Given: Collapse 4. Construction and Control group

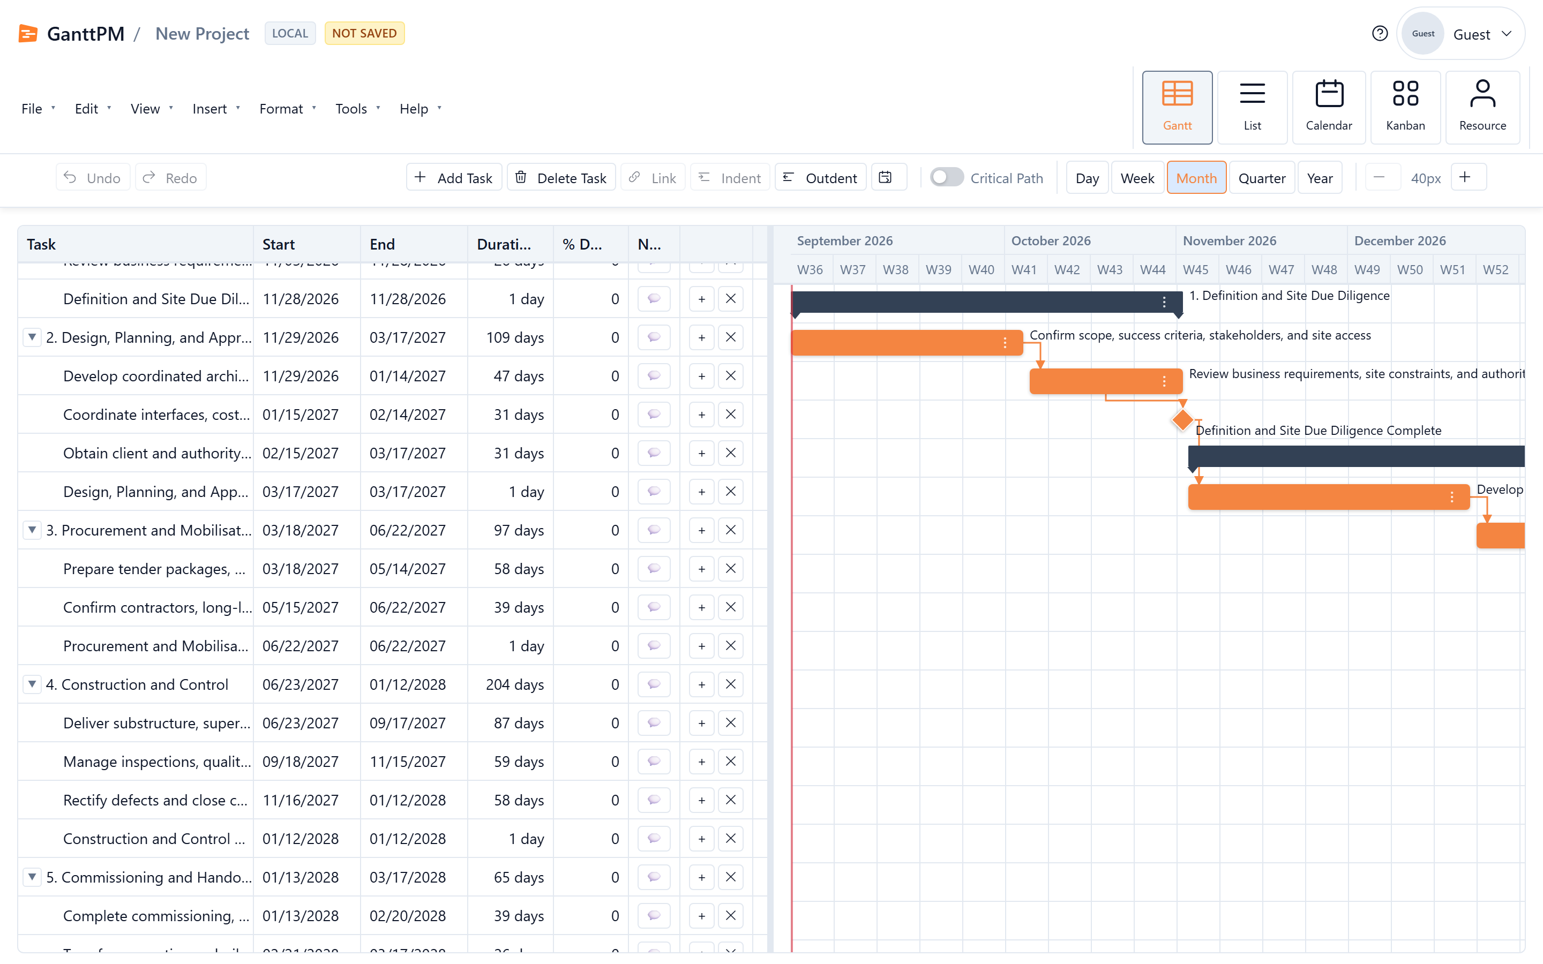Looking at the screenshot, I should [x=32, y=684].
